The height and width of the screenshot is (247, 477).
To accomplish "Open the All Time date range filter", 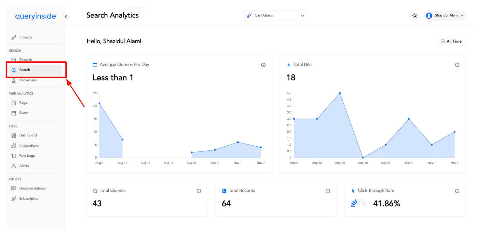I will pyautogui.click(x=451, y=41).
